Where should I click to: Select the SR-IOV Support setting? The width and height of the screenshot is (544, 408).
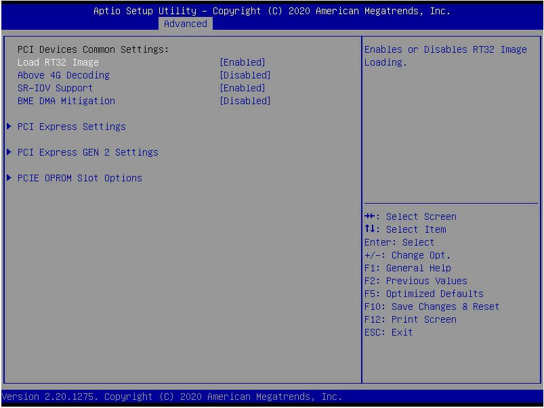[x=55, y=88]
